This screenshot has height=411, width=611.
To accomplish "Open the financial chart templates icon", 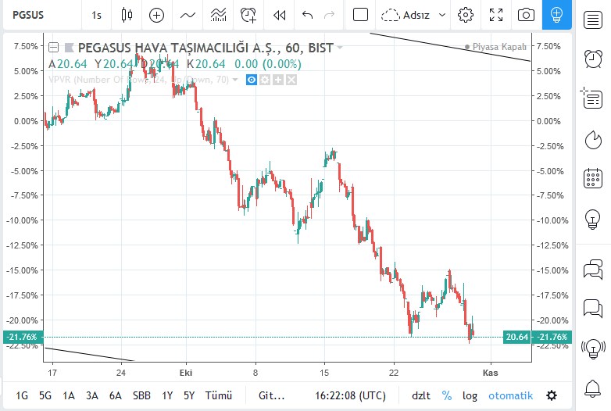I will point(218,15).
